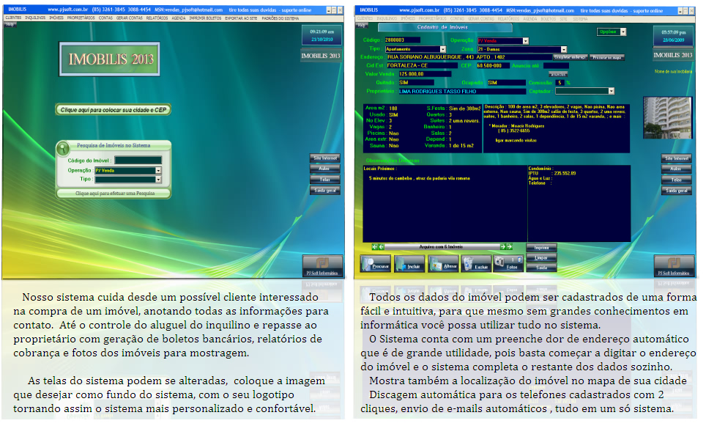Click the Valor Venda field 125.000,00
Screen dimensions: 706x426
(x=425, y=74)
